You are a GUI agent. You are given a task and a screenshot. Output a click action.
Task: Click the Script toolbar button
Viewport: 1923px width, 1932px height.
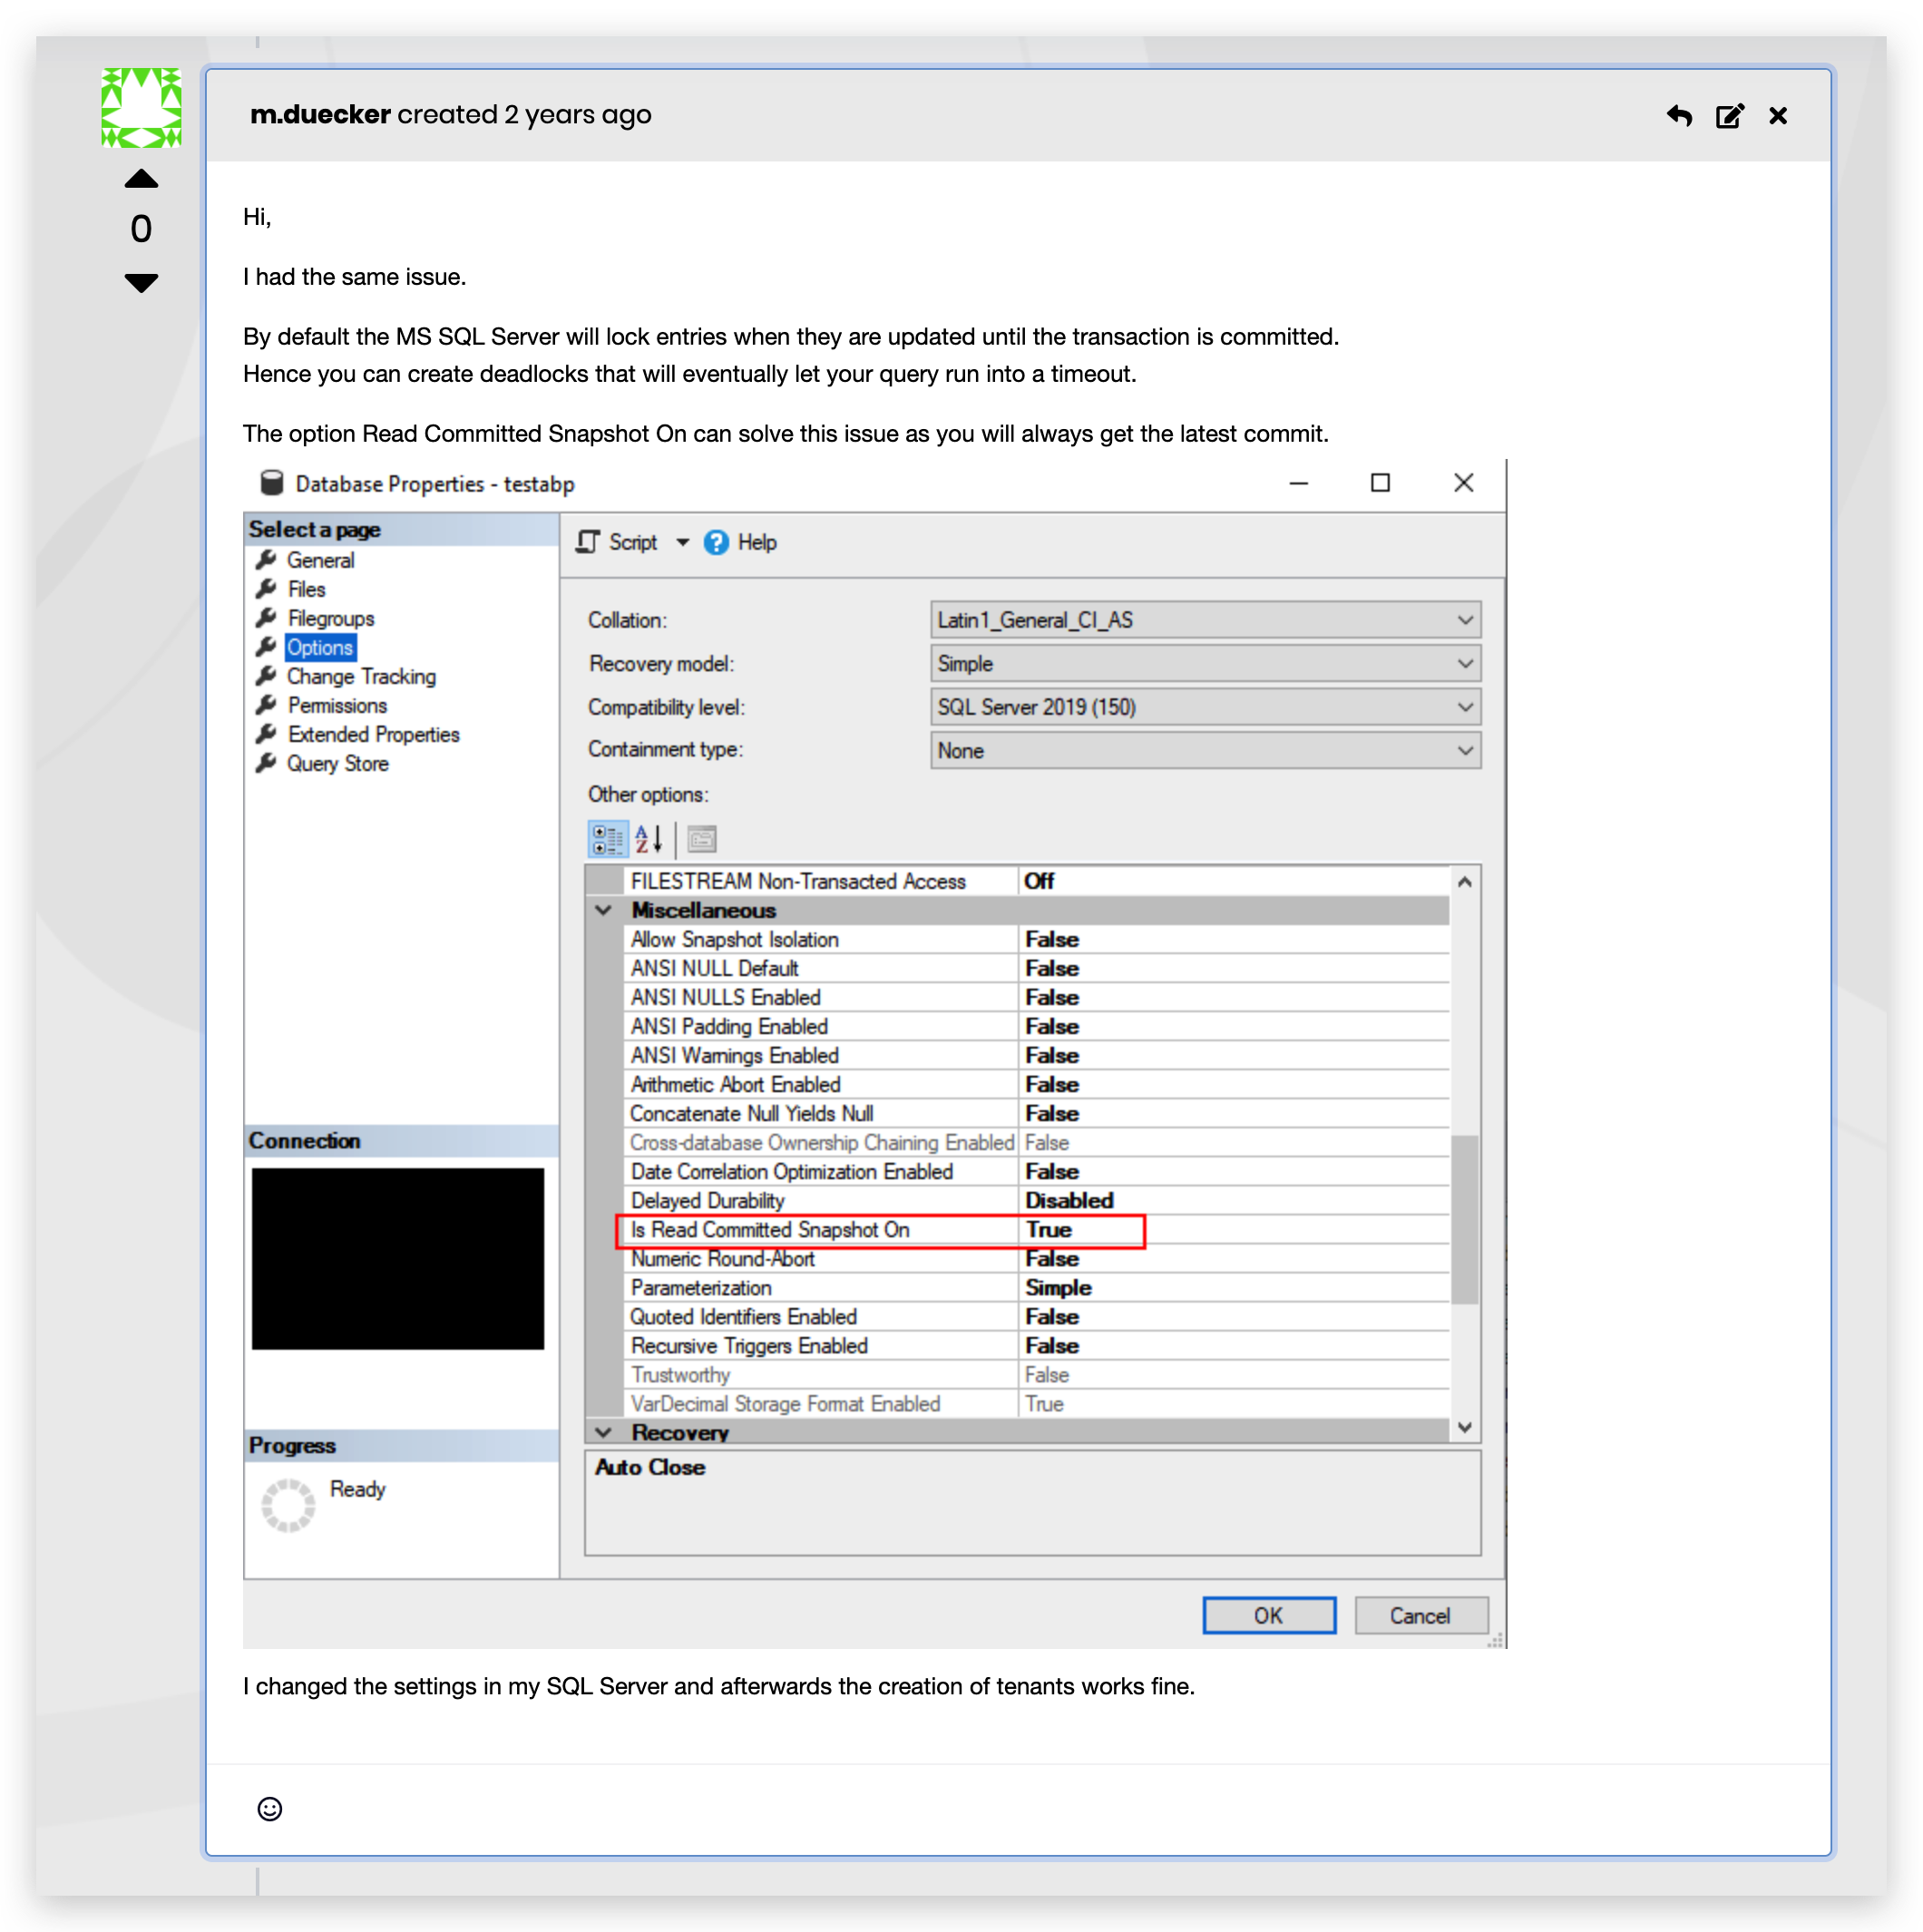pos(618,542)
